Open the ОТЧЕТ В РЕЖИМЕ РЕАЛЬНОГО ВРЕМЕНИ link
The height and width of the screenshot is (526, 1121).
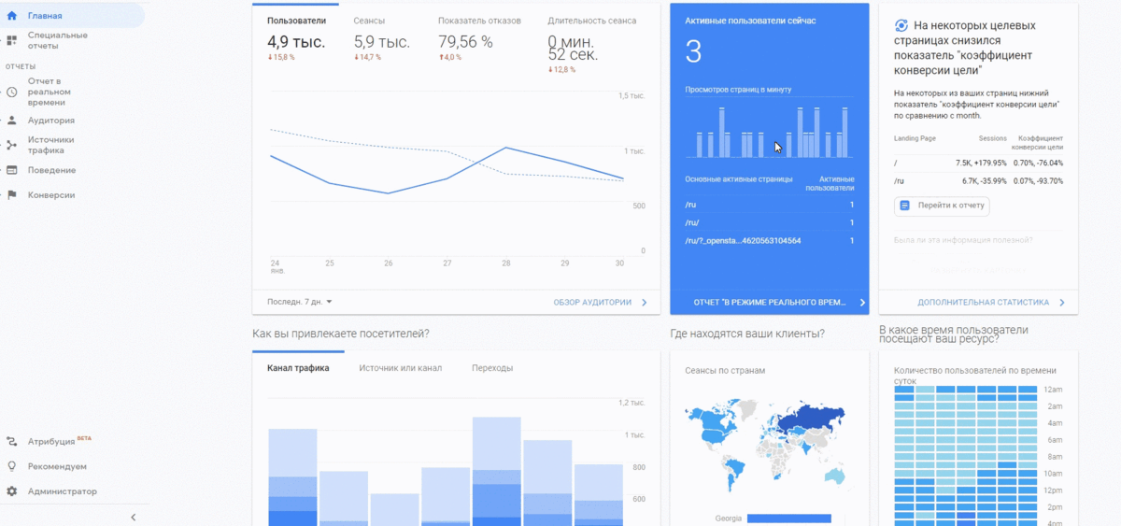click(x=770, y=303)
